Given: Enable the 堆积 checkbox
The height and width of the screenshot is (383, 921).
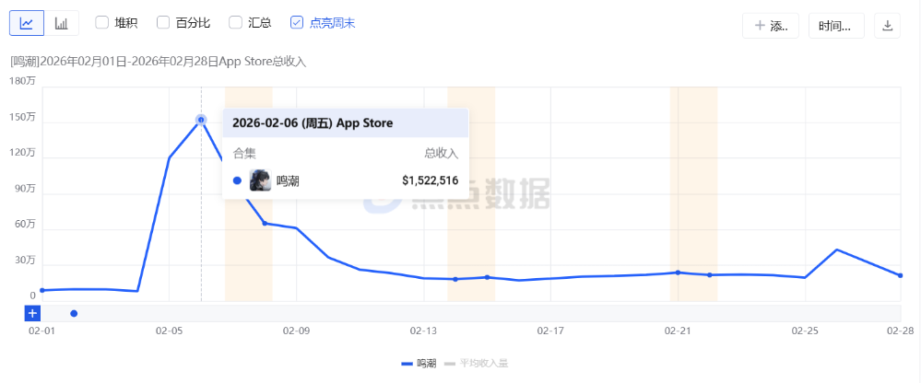Looking at the screenshot, I should click(102, 23).
